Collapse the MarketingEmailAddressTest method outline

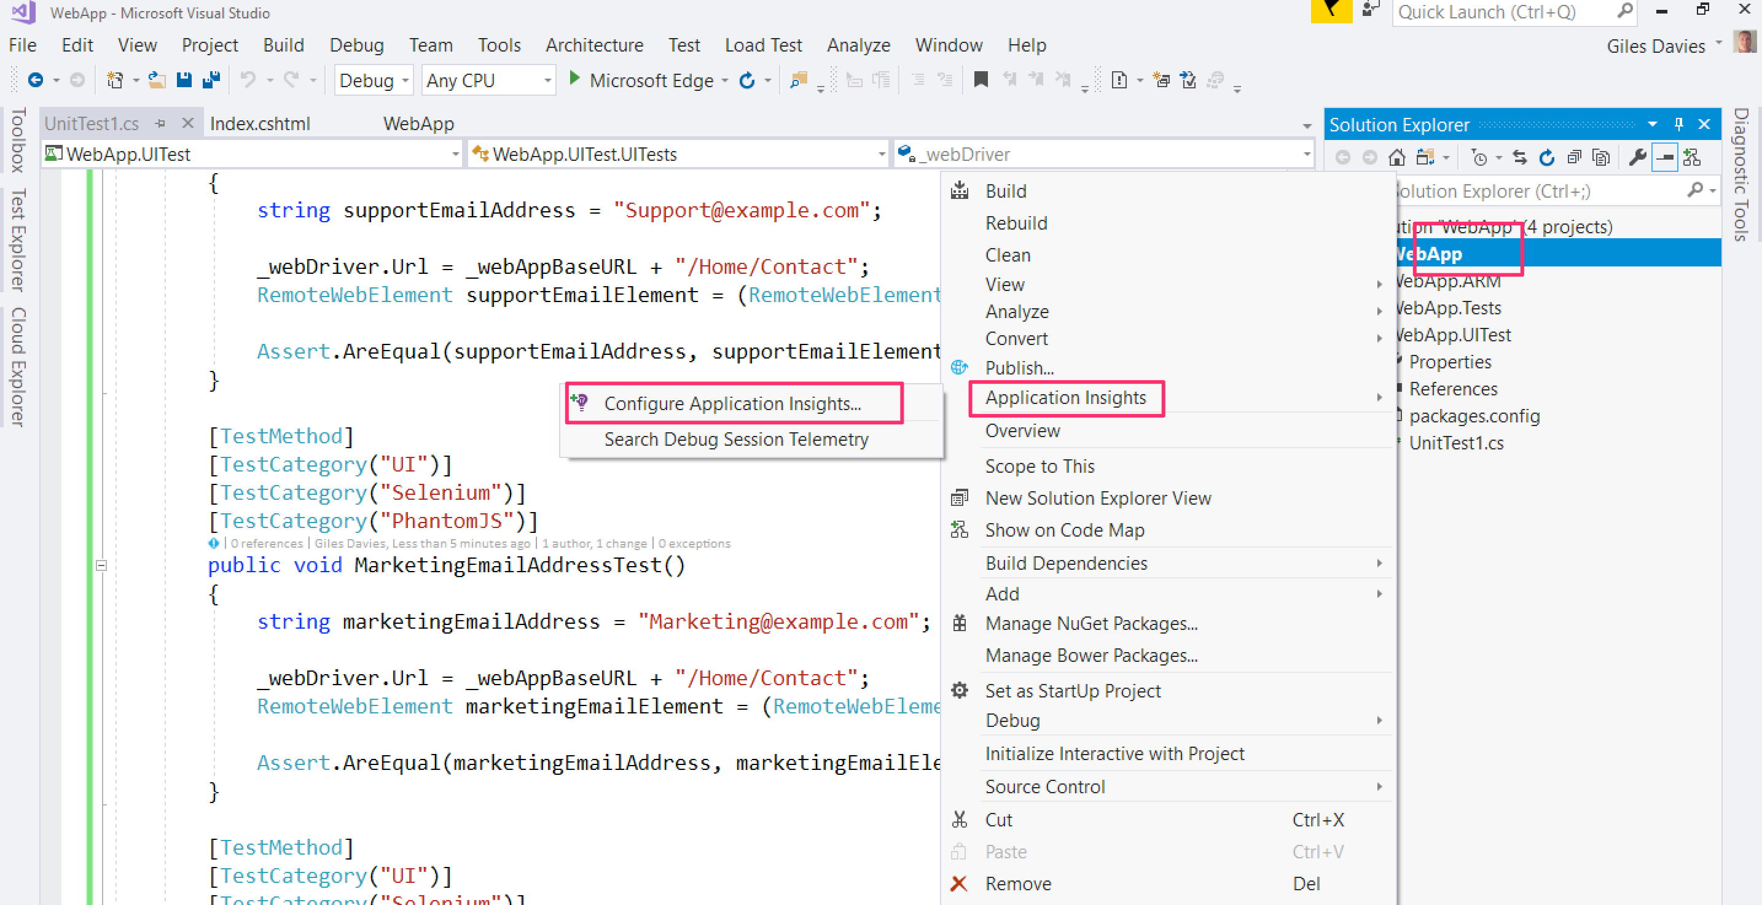click(x=101, y=565)
